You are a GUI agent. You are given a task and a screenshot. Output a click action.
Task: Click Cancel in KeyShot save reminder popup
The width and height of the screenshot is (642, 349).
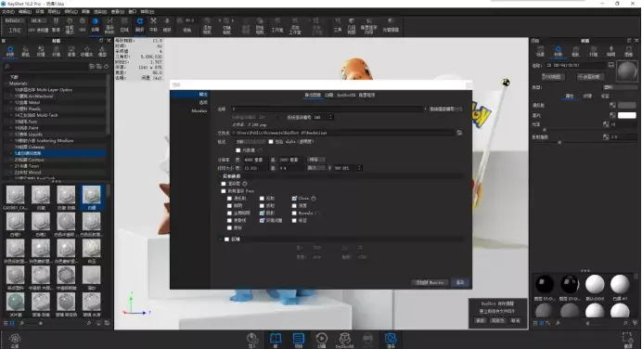[516, 321]
